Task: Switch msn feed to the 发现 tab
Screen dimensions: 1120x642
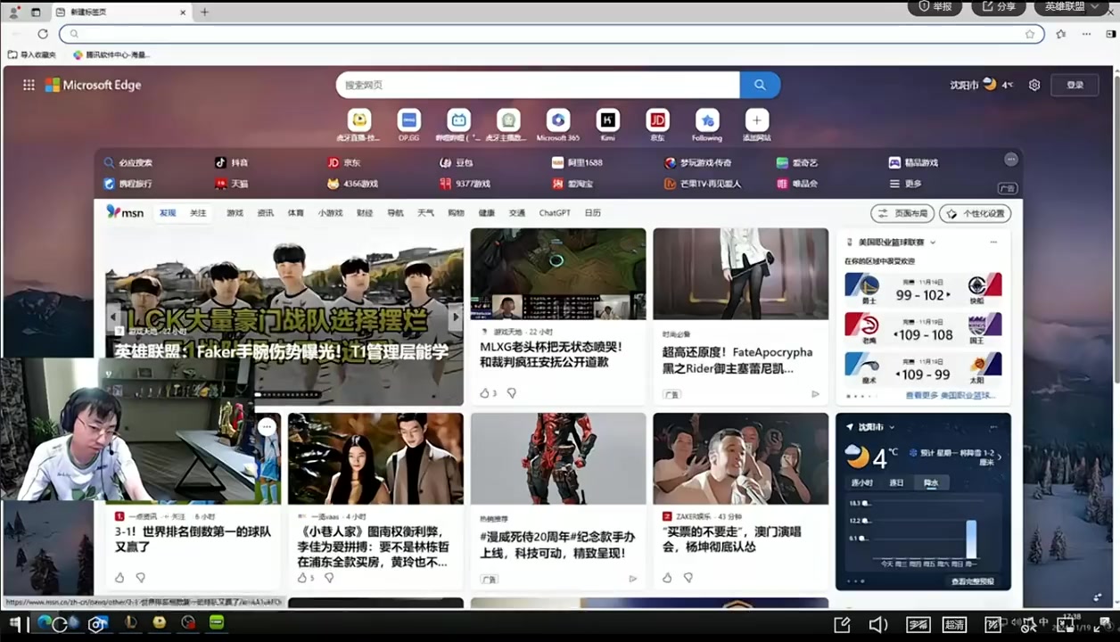Action: pos(168,213)
